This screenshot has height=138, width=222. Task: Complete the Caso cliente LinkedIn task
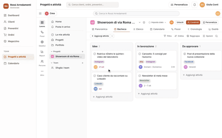95,76
